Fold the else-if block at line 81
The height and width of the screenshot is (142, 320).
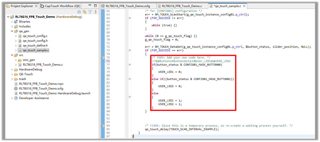pos(129,79)
